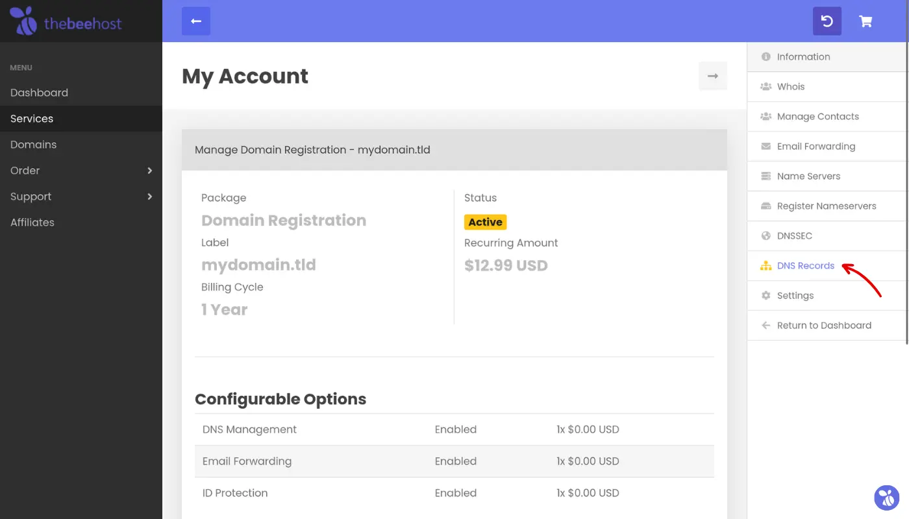Click the back arrow button in header
This screenshot has width=909, height=519.
pos(196,21)
